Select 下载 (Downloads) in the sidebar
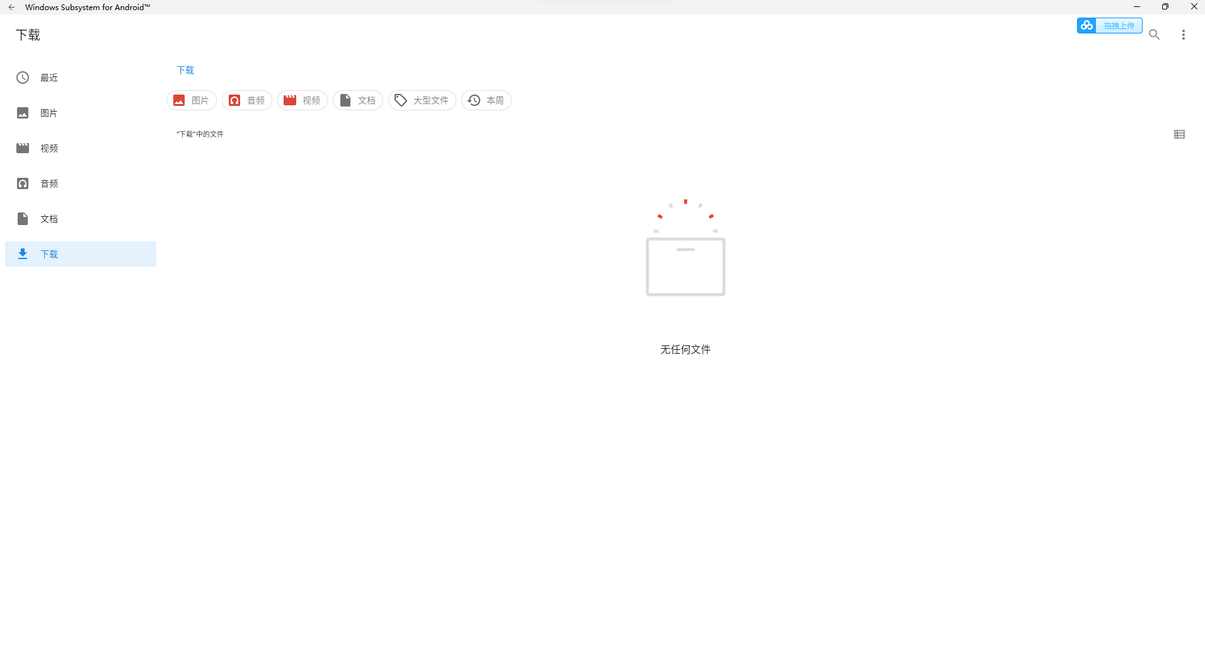Image resolution: width=1205 pixels, height=650 pixels. pyautogui.click(x=49, y=254)
